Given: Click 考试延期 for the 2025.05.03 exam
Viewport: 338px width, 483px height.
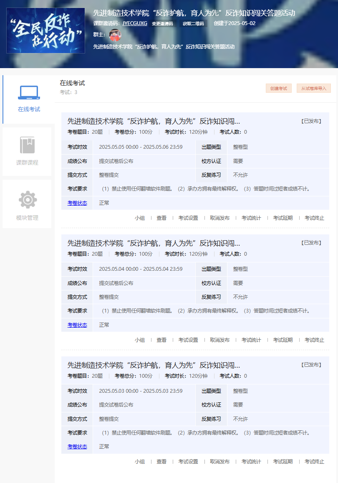Looking at the screenshot, I should tap(283, 462).
